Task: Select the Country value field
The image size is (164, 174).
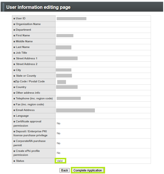Action: (67, 87)
